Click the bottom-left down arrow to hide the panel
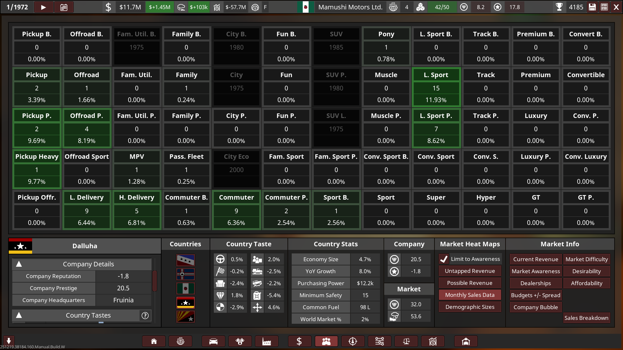 tap(9, 341)
